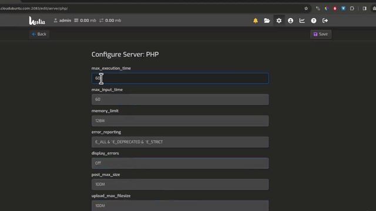Click the admin user label
Viewport: 376px width, 211px height.
click(62, 21)
